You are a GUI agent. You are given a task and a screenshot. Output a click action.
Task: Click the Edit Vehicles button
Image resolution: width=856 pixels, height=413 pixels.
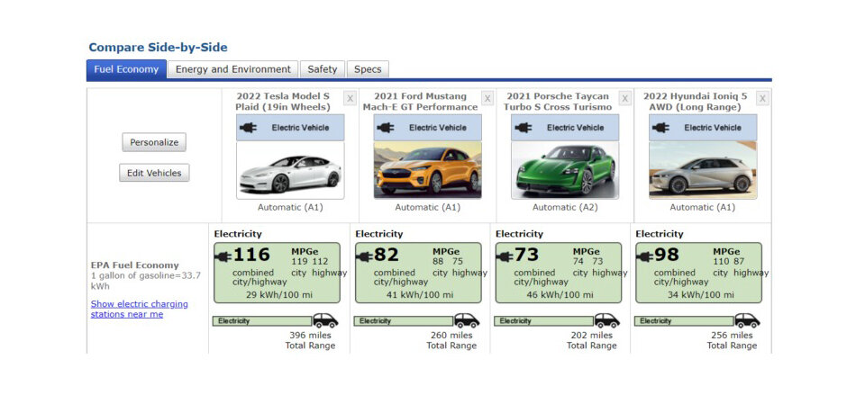pyautogui.click(x=154, y=173)
